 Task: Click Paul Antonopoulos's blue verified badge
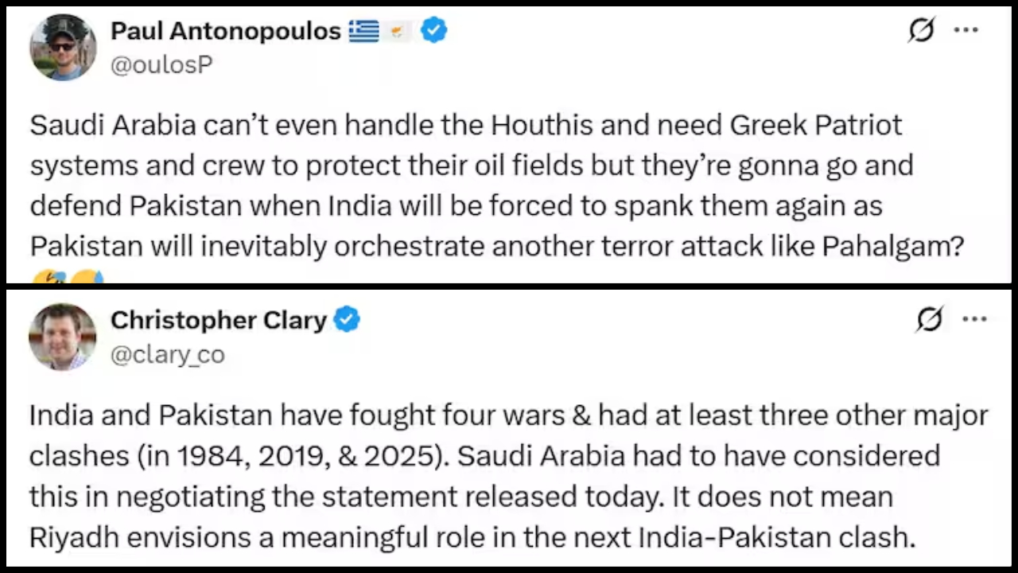click(433, 31)
